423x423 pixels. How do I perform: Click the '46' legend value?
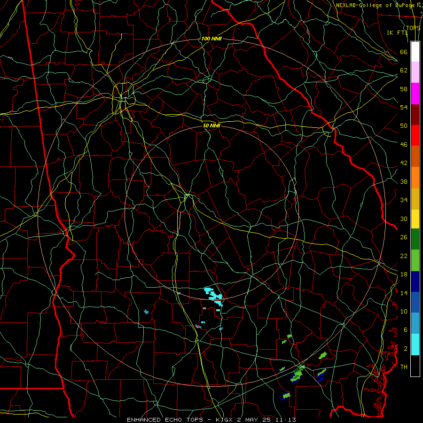point(404,145)
